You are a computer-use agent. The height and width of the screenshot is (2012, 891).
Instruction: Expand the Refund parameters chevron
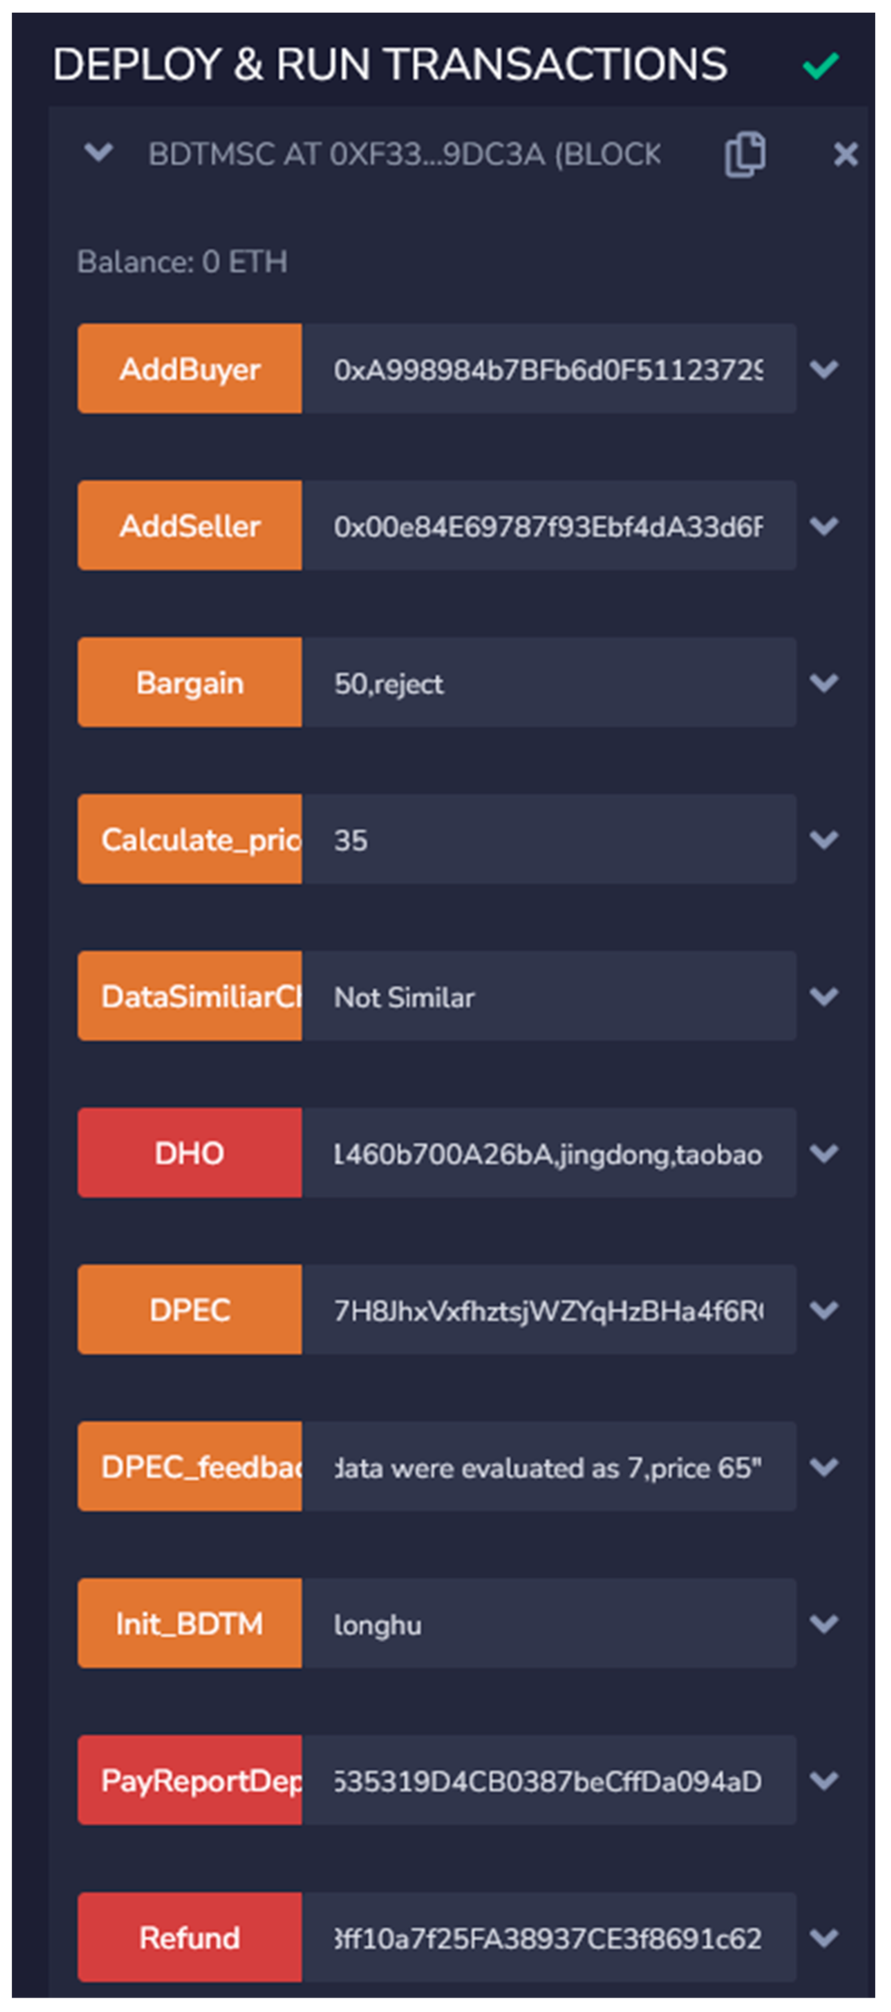(x=824, y=1937)
